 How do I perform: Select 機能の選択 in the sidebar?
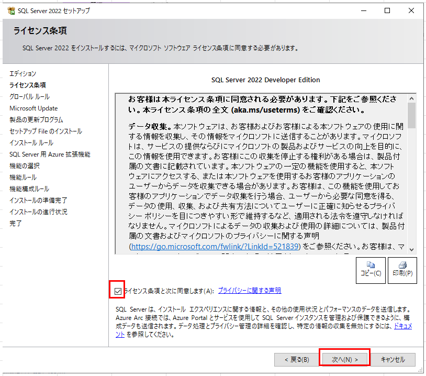pos(24,165)
